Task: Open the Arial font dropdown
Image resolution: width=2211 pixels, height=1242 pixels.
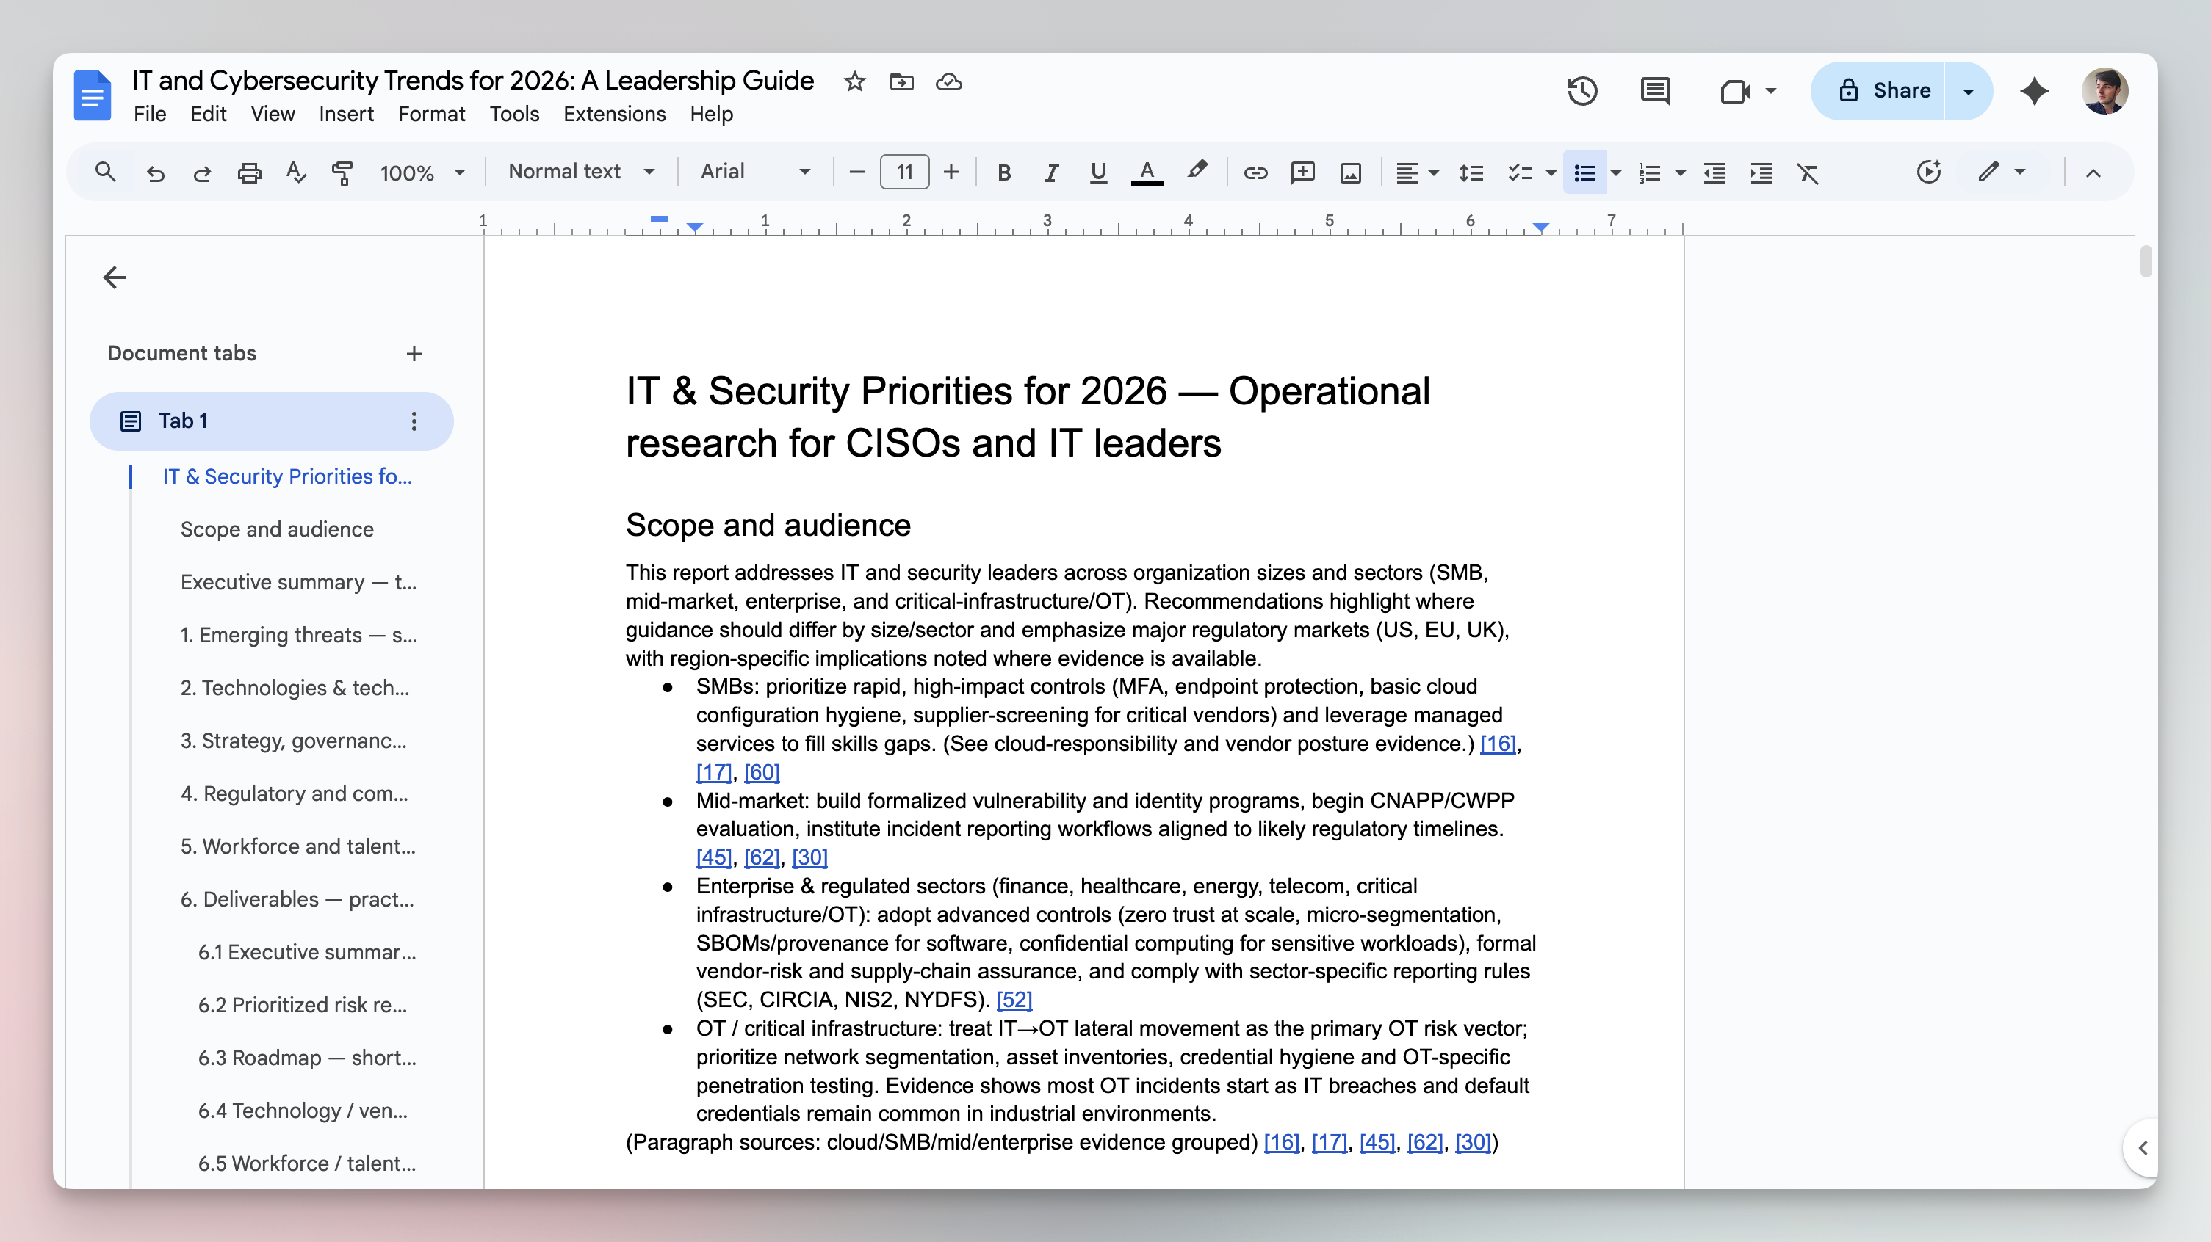Action: pos(754,172)
